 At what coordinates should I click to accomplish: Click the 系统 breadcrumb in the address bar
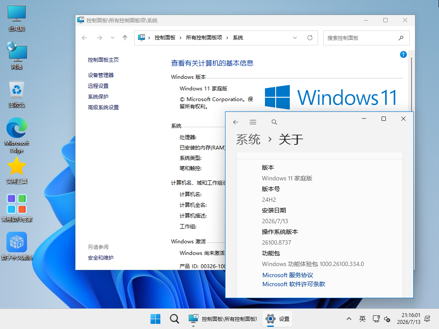click(x=238, y=38)
